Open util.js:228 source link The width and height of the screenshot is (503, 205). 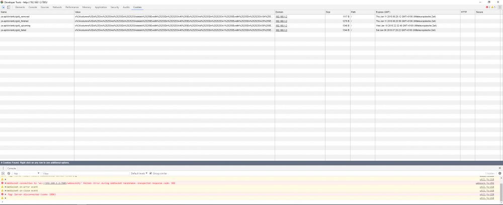click(x=487, y=194)
